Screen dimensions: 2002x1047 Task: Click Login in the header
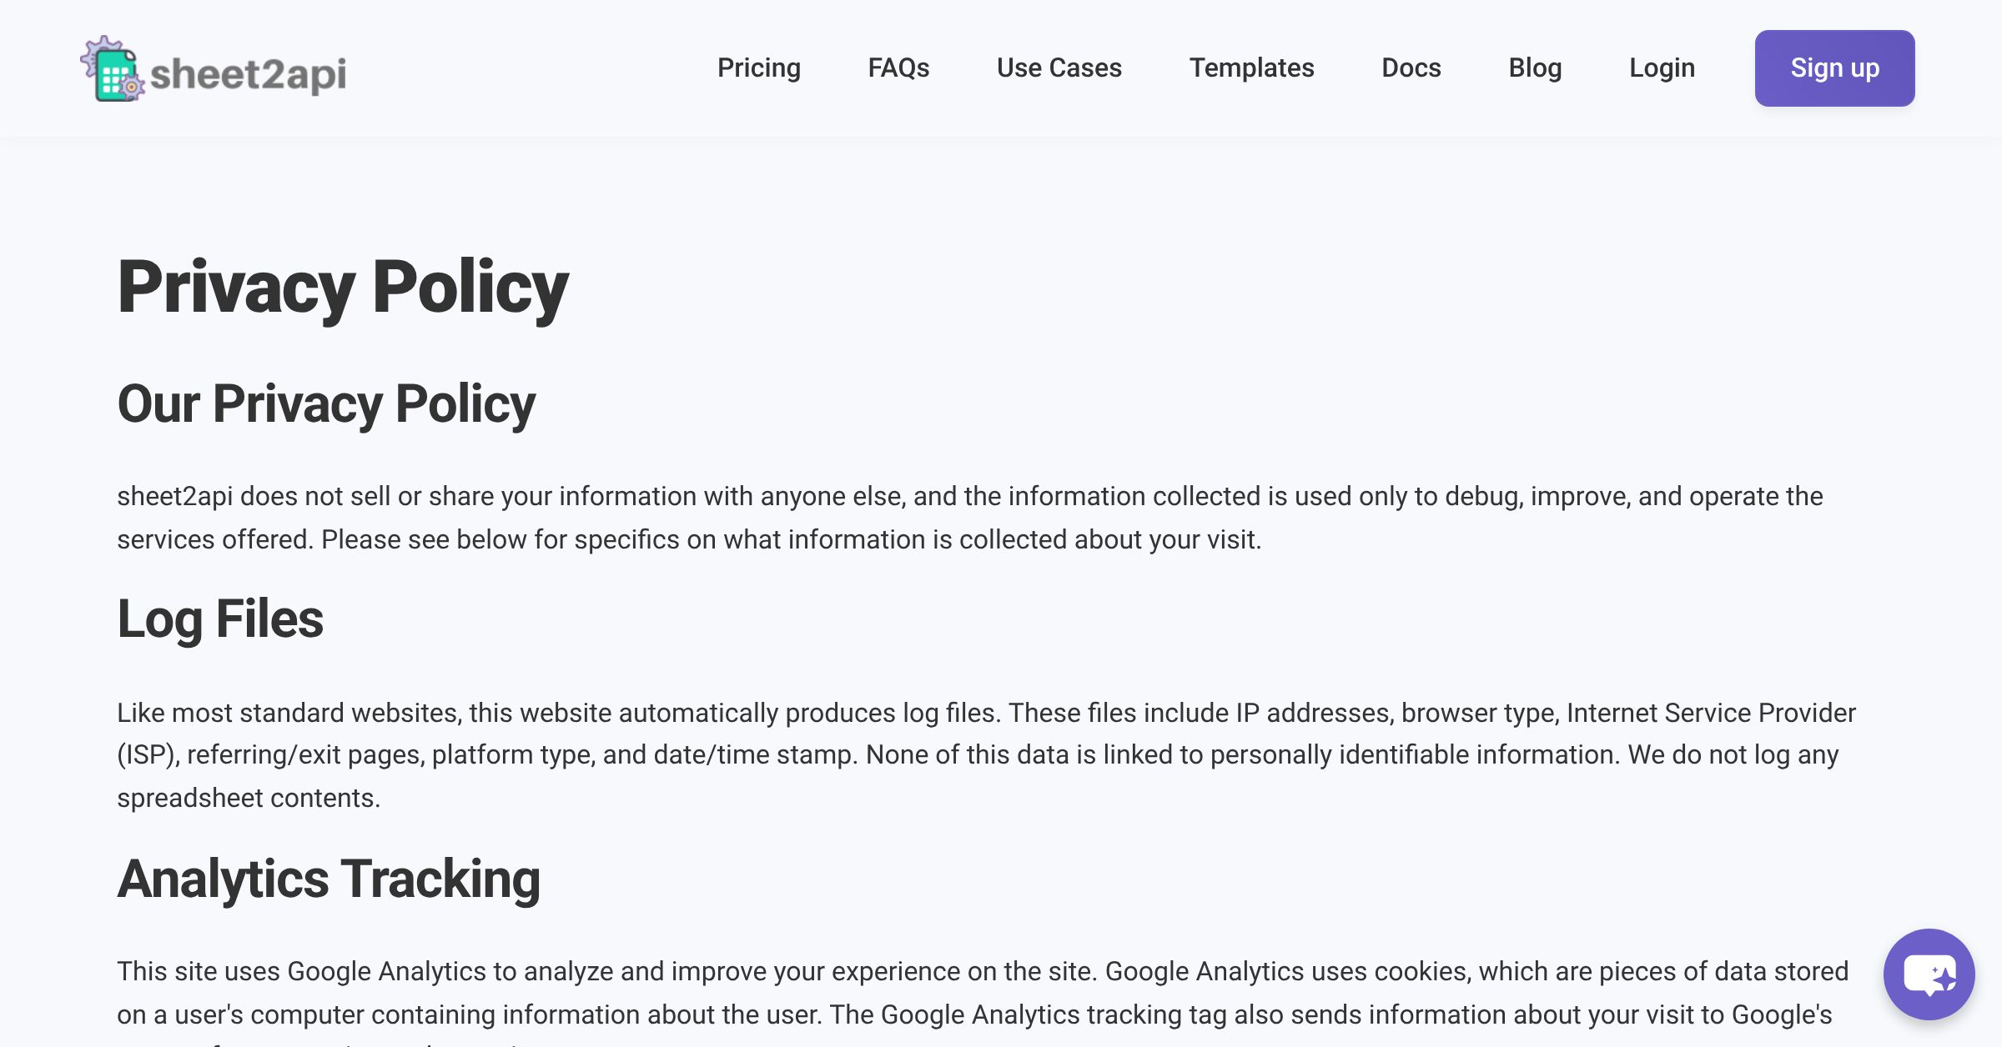coord(1662,68)
